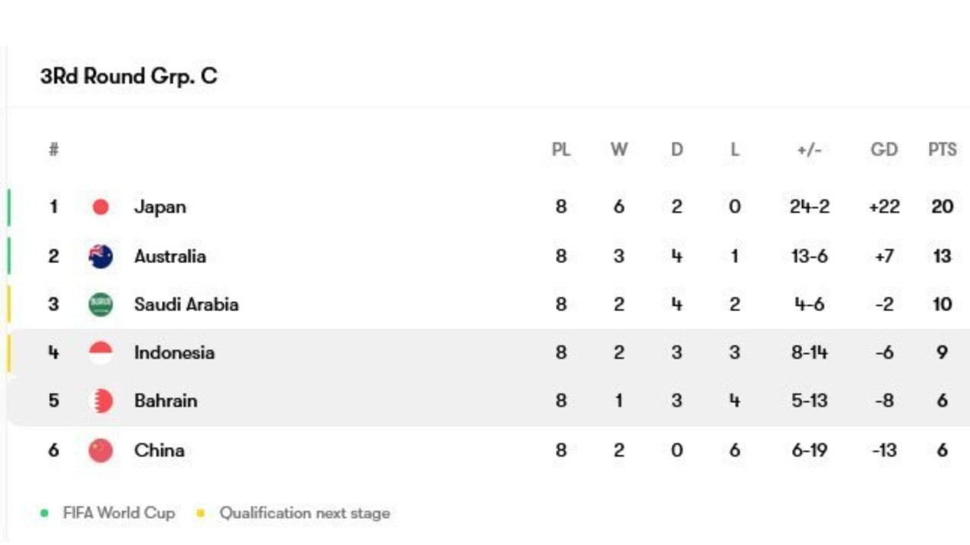The image size is (970, 545).
Task: Click the Saudi Arabia flag icon
Action: click(100, 304)
